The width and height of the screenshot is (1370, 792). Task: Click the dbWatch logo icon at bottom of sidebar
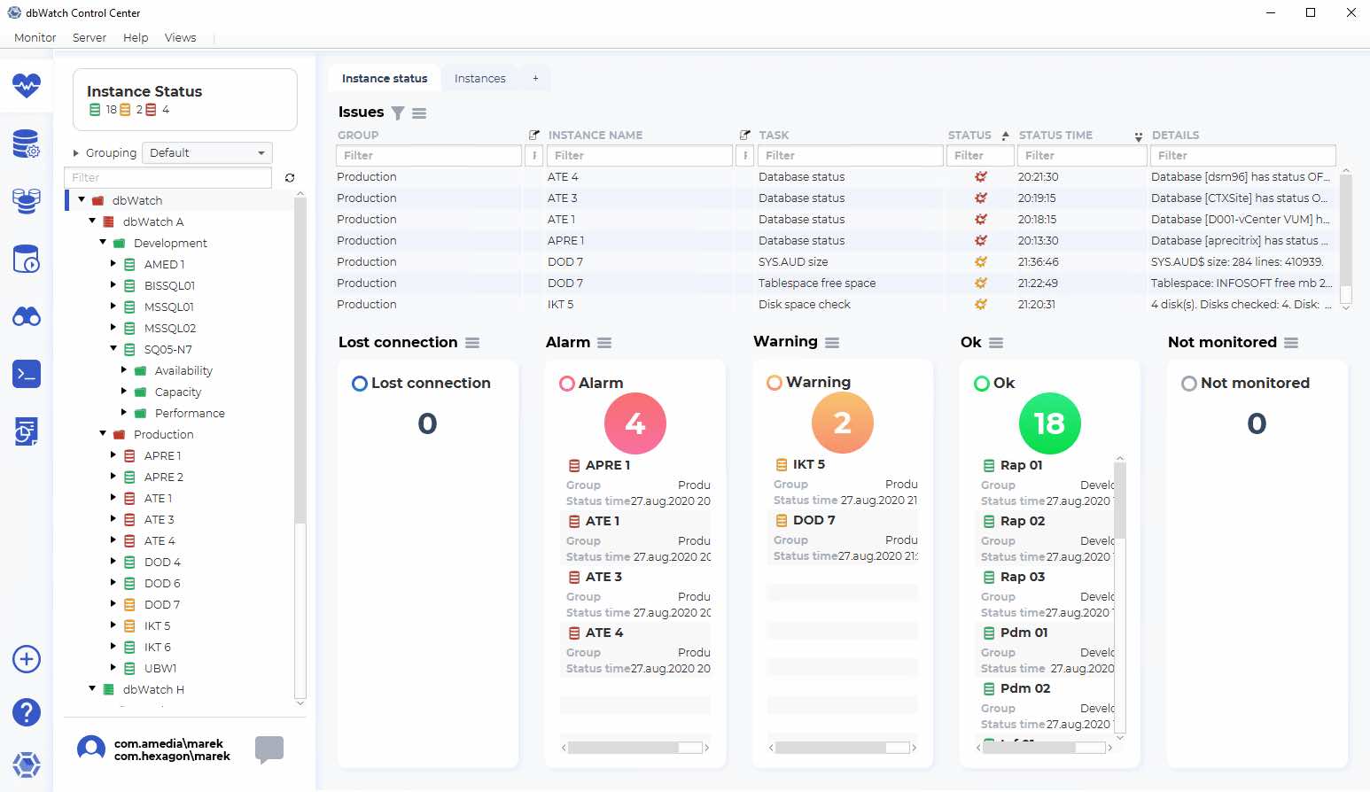tap(27, 765)
